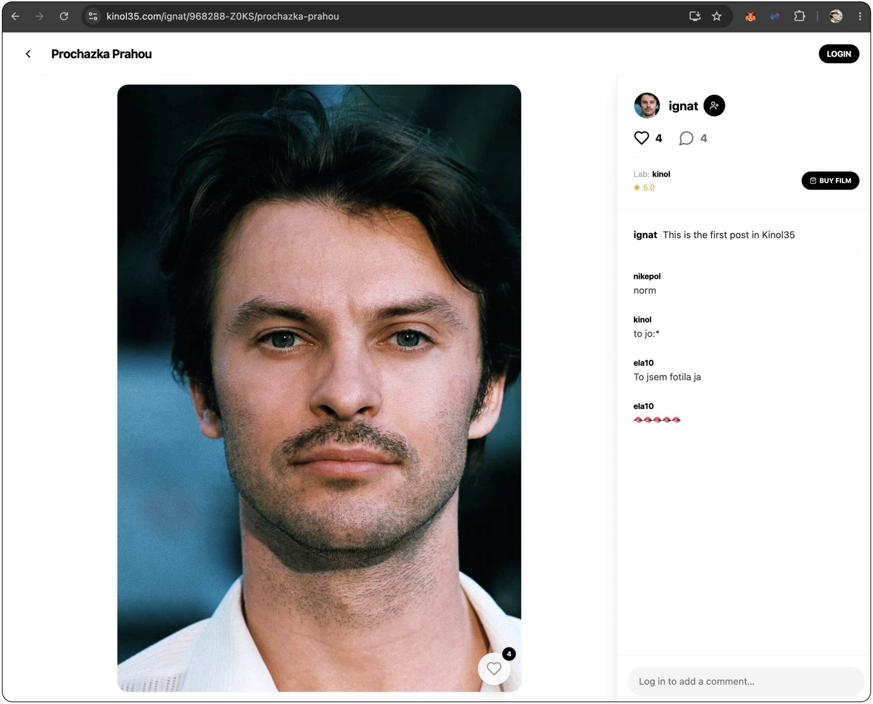This screenshot has width=873, height=704.
Task: Open ela10 on the lips emoji comment
Action: point(643,406)
